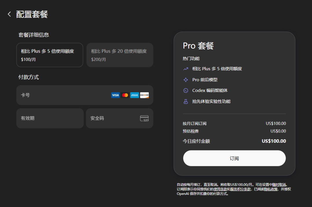Click the Codex 编码智能体 icon
The width and height of the screenshot is (312, 207).
[x=186, y=90]
